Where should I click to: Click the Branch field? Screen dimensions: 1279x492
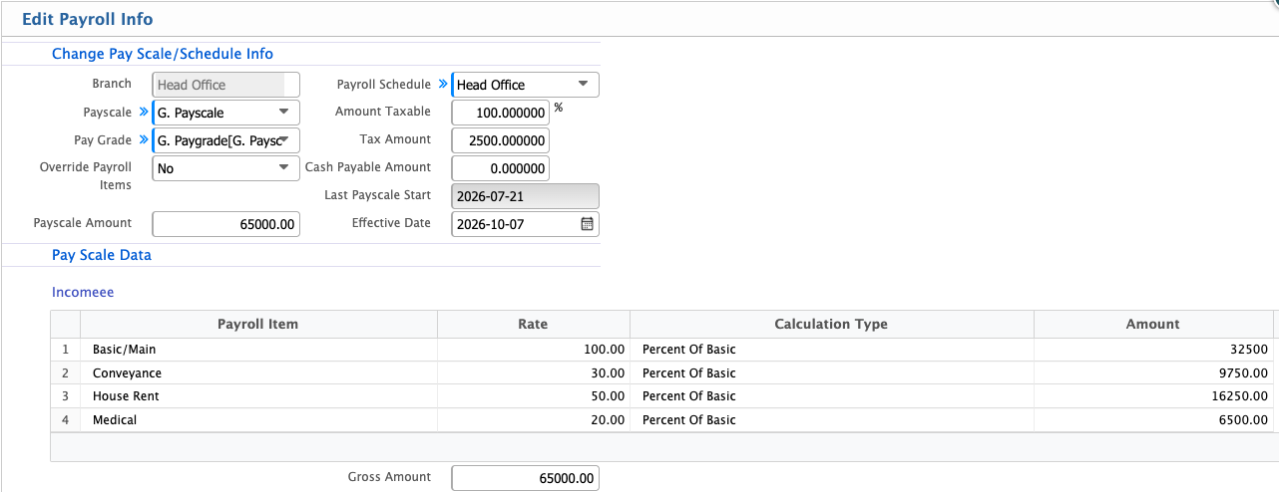tap(226, 85)
